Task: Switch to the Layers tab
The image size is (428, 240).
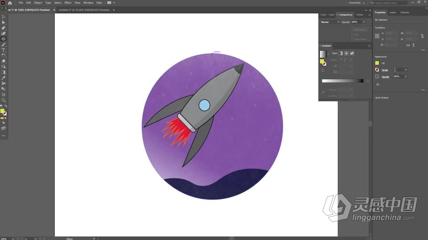Action: (x=392, y=12)
